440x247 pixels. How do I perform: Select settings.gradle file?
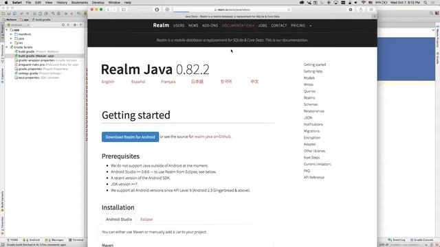coord(38,73)
